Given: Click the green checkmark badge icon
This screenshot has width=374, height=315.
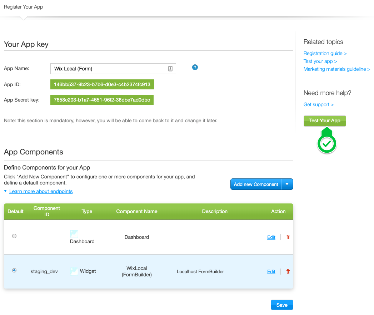Looking at the screenshot, I should click(327, 144).
